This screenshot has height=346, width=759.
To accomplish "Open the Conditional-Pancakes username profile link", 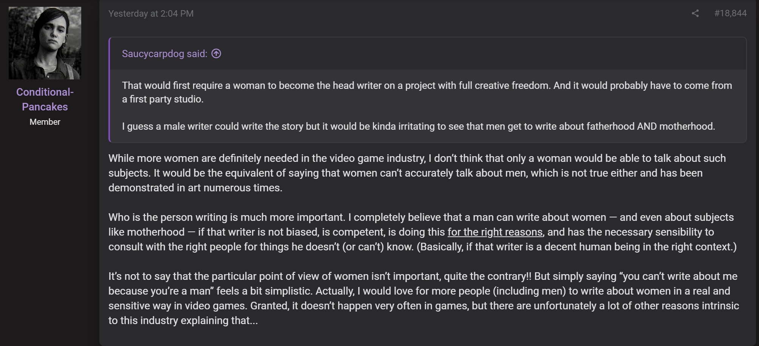I will pyautogui.click(x=45, y=99).
